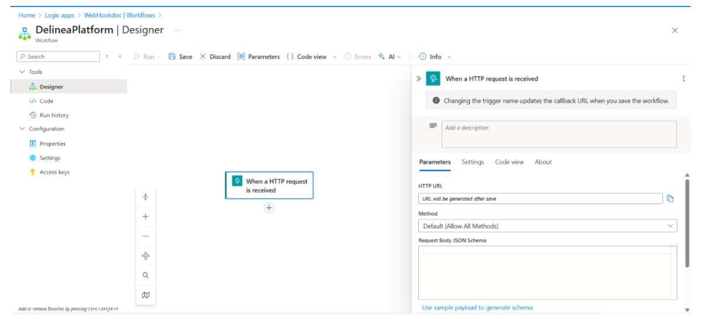
Task: Switch to the Settings tab
Action: pos(472,162)
